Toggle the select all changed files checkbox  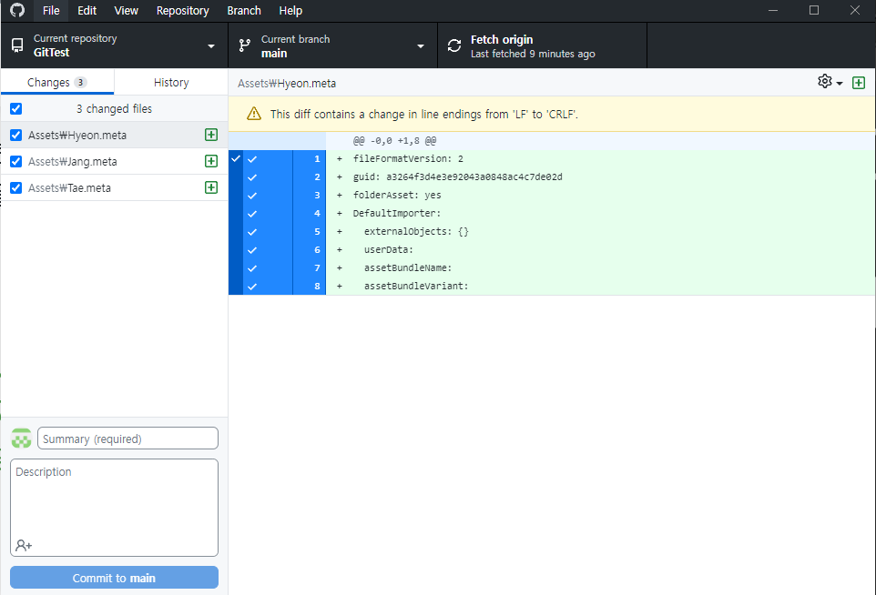pyautogui.click(x=16, y=109)
